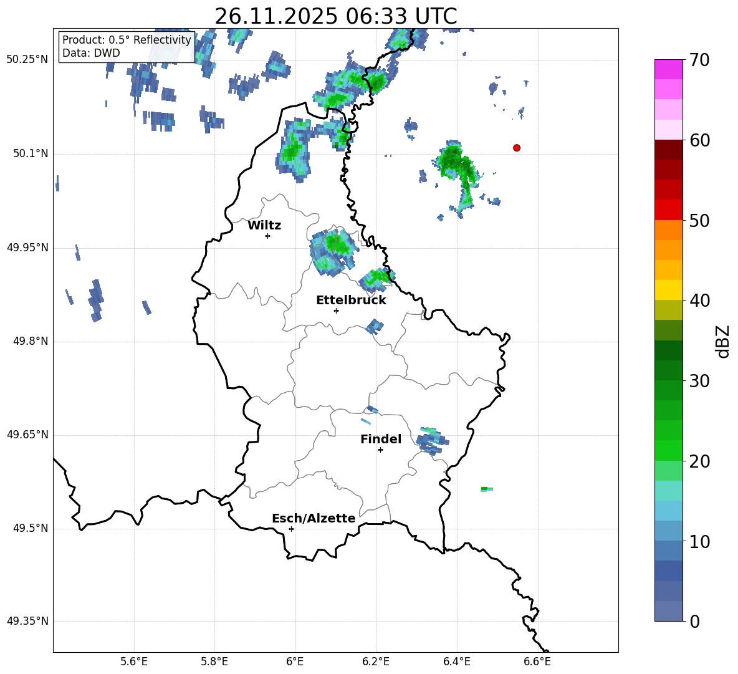
Task: Click the Findel station label
Action: pyautogui.click(x=380, y=439)
